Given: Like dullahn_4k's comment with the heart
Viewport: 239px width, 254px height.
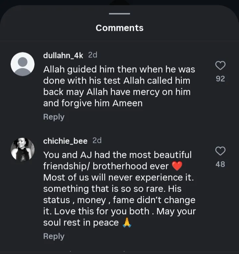Looking at the screenshot, I should pos(220,66).
